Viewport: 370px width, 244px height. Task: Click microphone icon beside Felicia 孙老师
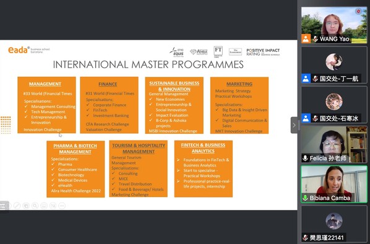(305, 158)
